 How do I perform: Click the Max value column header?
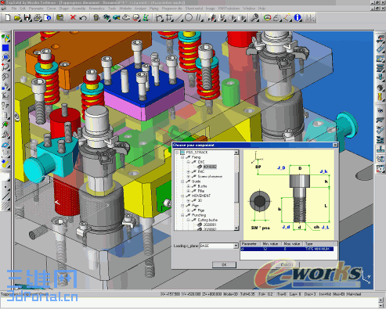(292, 244)
